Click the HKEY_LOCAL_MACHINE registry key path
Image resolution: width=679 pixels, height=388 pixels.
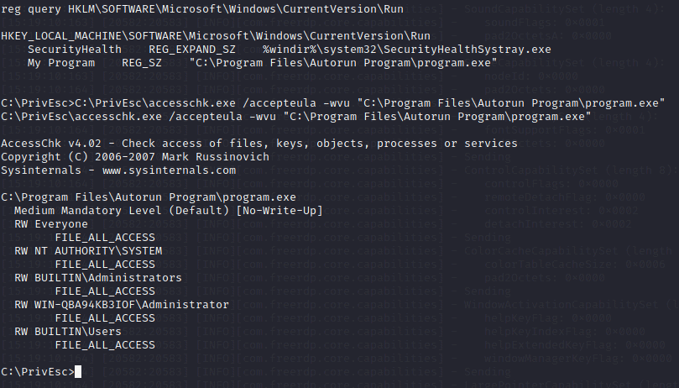click(216, 36)
